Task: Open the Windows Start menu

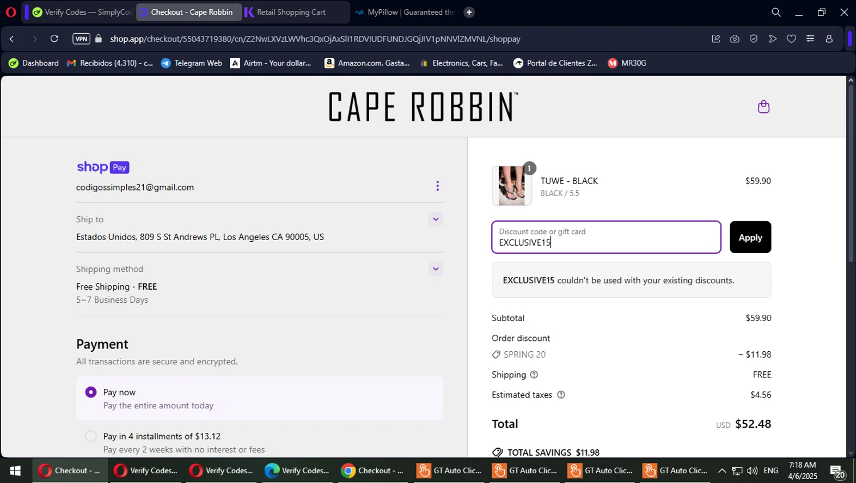Action: [x=15, y=470]
